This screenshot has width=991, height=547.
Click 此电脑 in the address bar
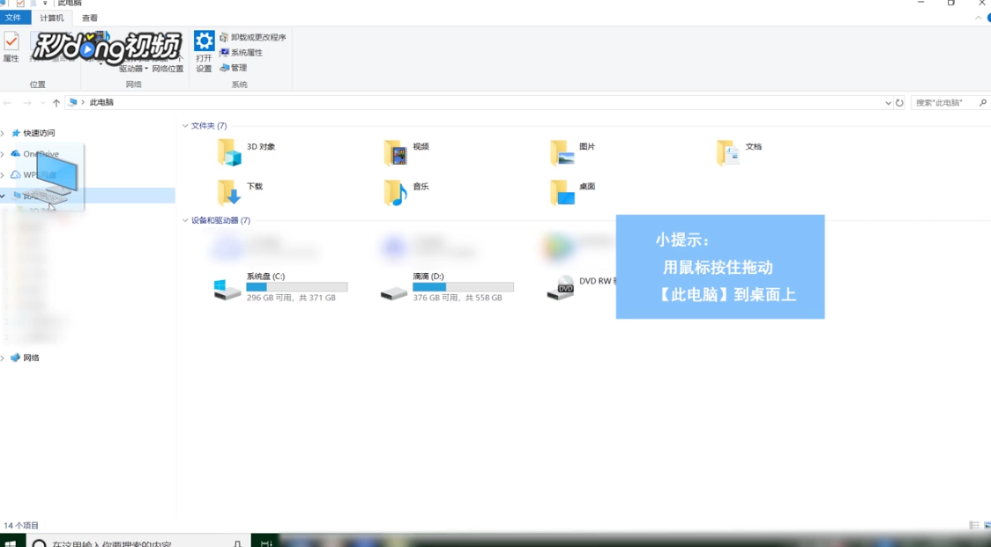[x=101, y=102]
